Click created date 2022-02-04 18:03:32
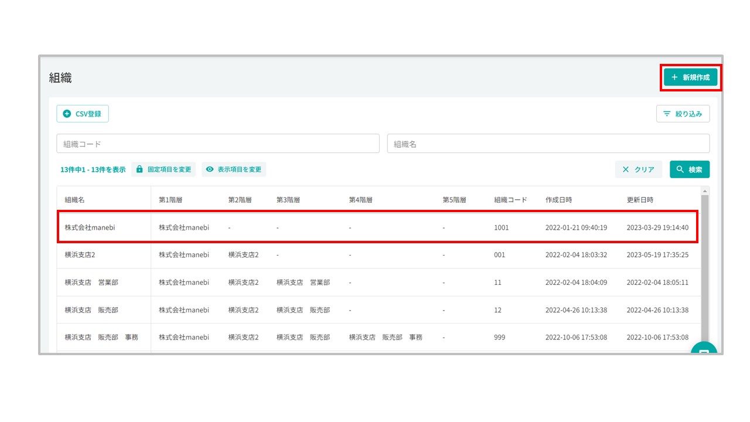 pos(577,255)
